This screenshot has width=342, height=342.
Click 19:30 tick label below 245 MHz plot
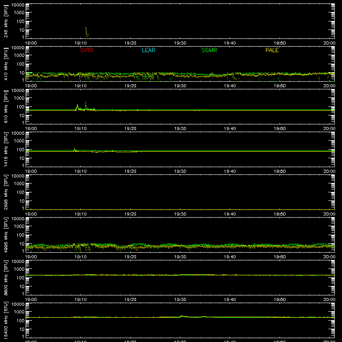(180, 43)
